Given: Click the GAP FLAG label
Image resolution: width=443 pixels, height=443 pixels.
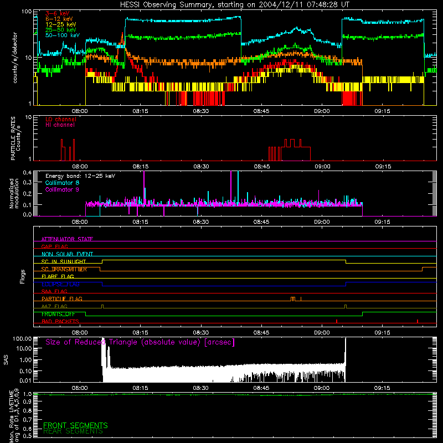Looking at the screenshot, I should coord(54,246).
